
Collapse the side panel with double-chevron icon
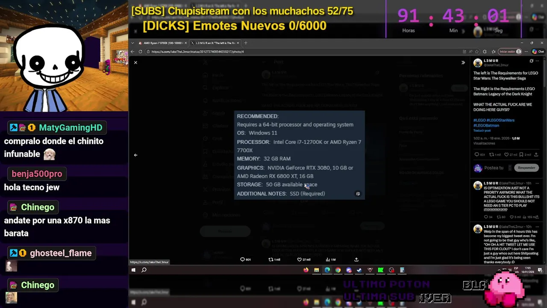(x=463, y=62)
